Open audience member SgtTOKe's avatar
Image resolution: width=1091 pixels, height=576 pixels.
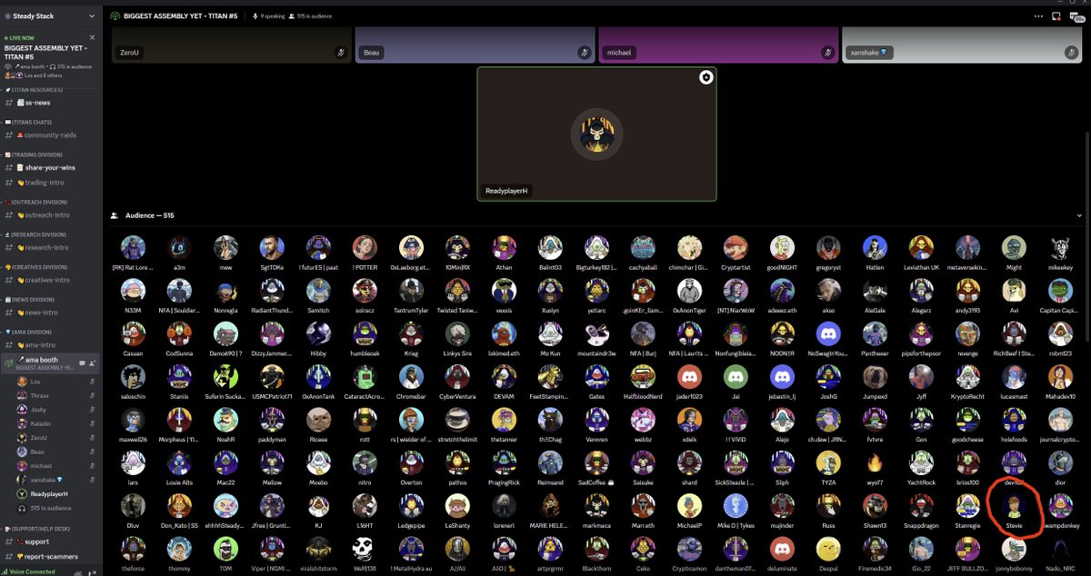pyautogui.click(x=272, y=247)
